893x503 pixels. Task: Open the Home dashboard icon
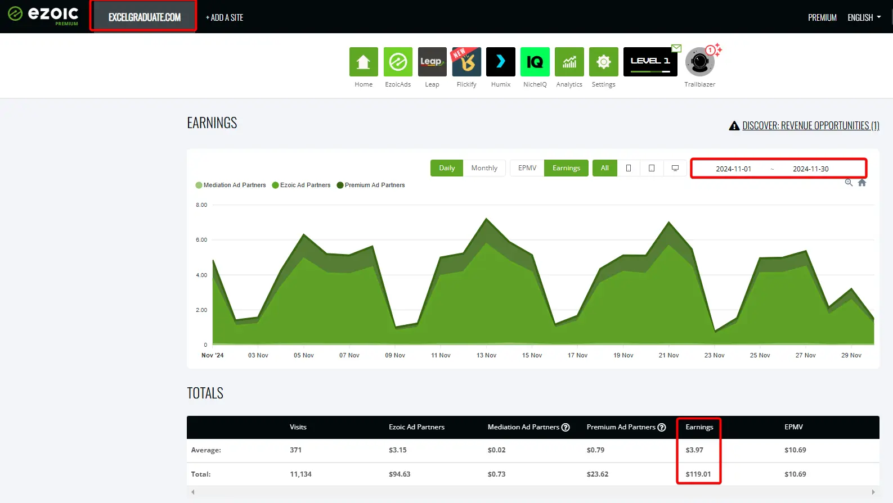(364, 62)
